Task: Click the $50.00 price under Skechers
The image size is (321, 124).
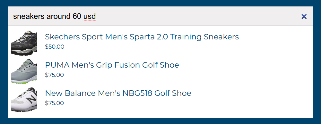Action: 55,46
